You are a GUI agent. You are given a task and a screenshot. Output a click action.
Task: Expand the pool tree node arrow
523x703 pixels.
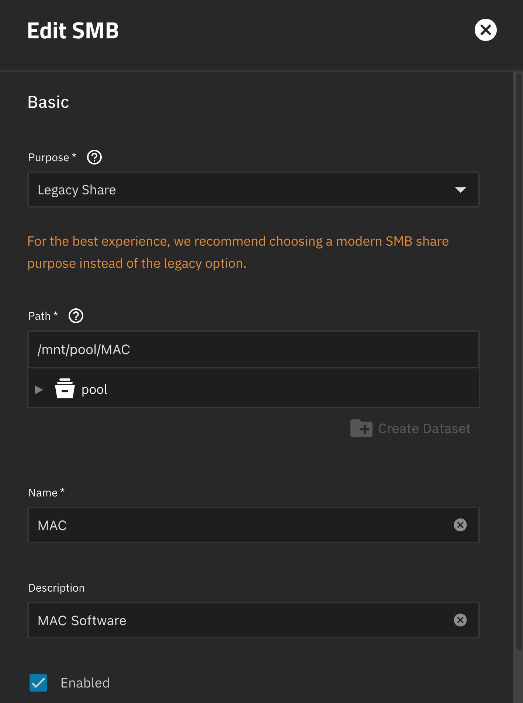(39, 389)
